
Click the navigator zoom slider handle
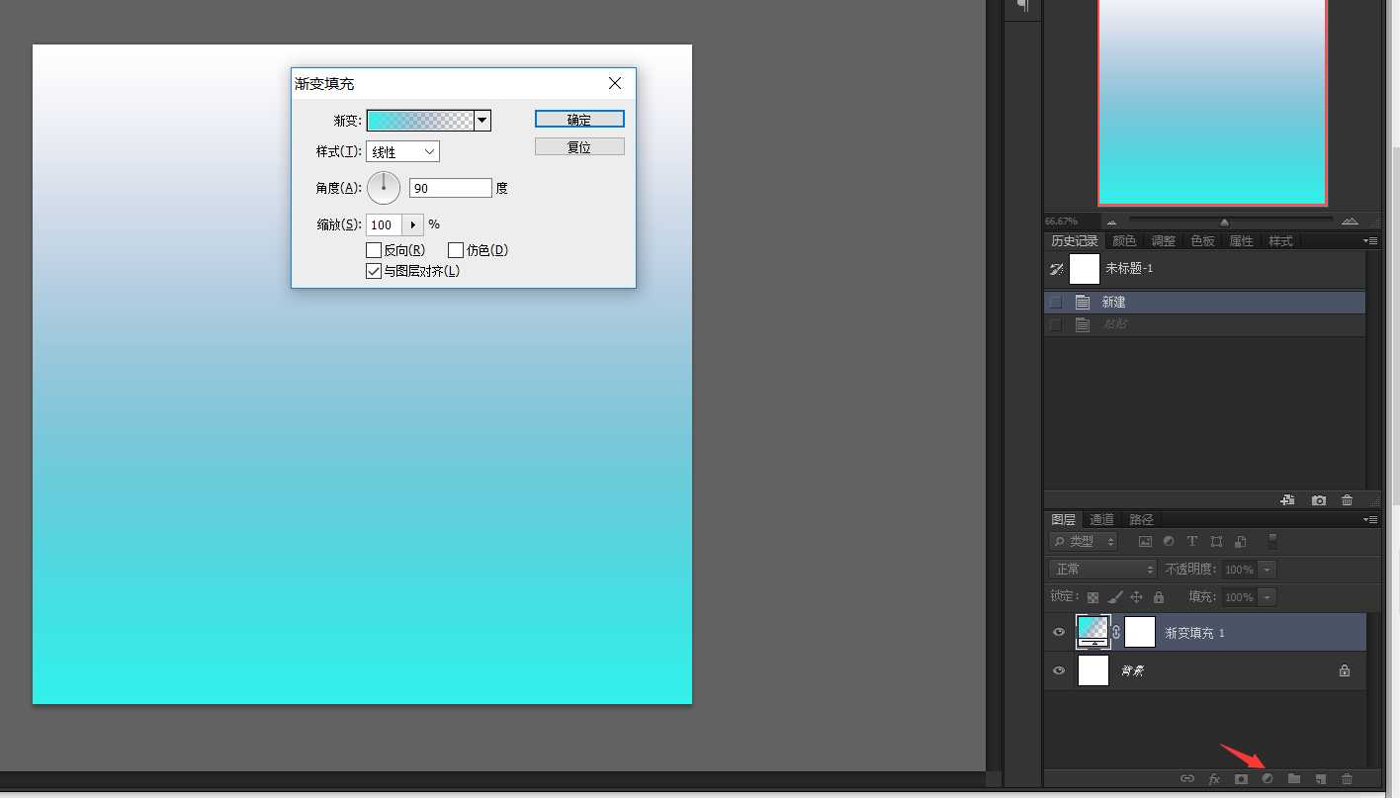tap(1224, 222)
